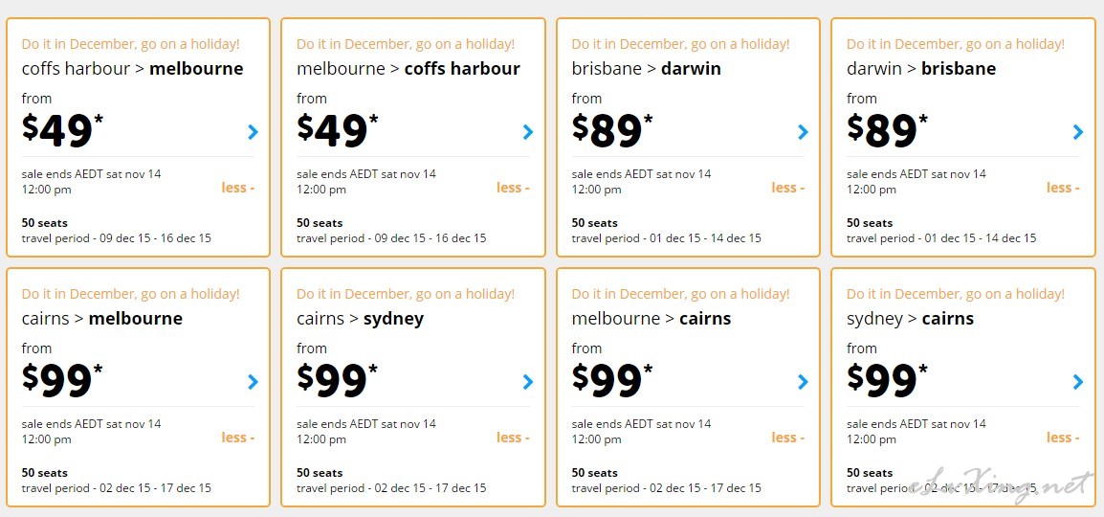Collapse details with 'less -' on melbourne > cairns
This screenshot has width=1104, height=517.
click(788, 438)
